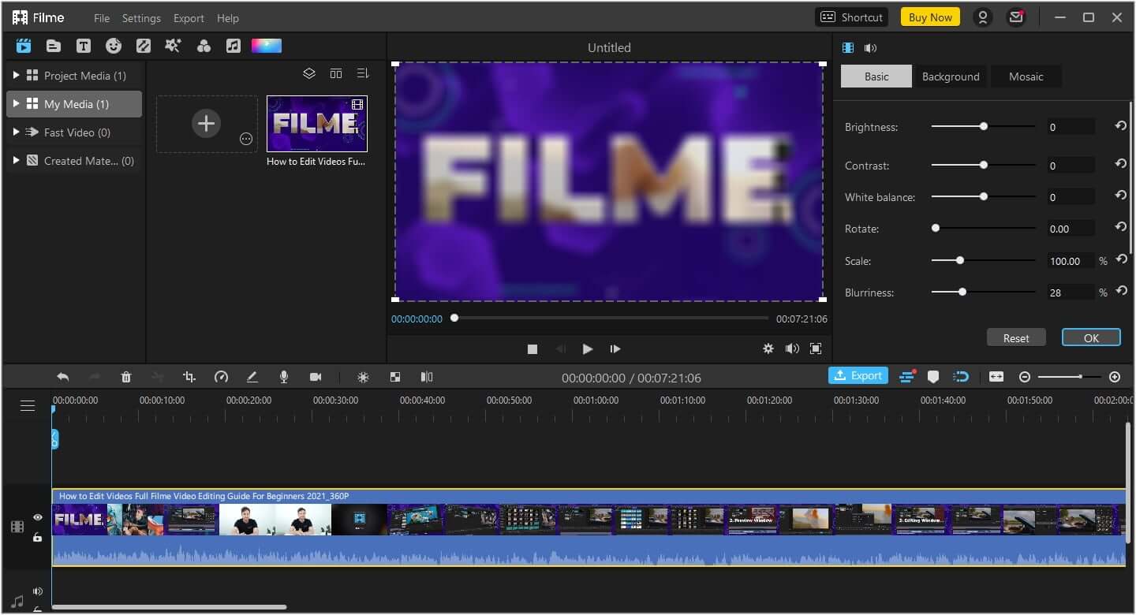Zoom out the timeline with minus icon

point(1025,377)
